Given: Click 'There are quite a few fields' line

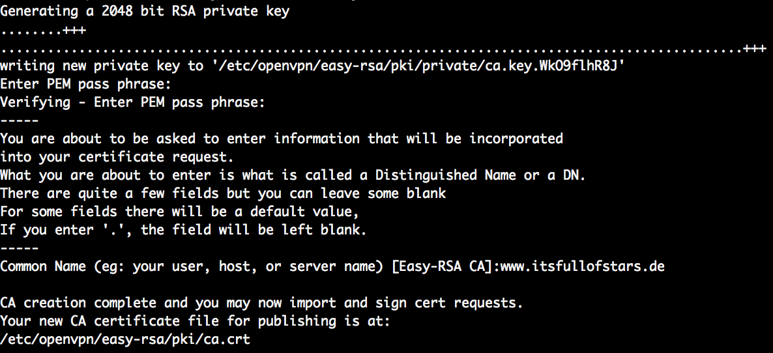Looking at the screenshot, I should (223, 193).
